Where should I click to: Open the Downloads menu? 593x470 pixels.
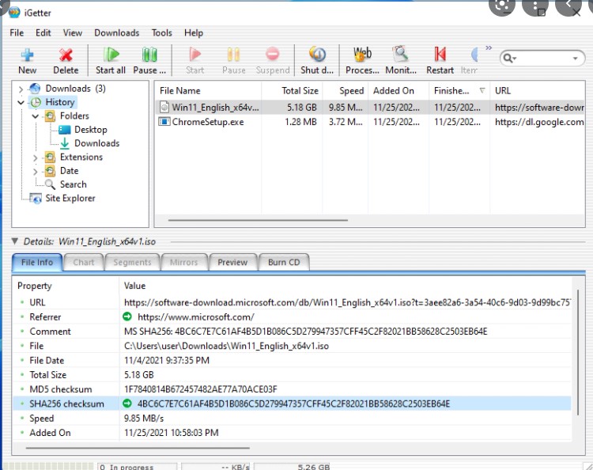(117, 33)
